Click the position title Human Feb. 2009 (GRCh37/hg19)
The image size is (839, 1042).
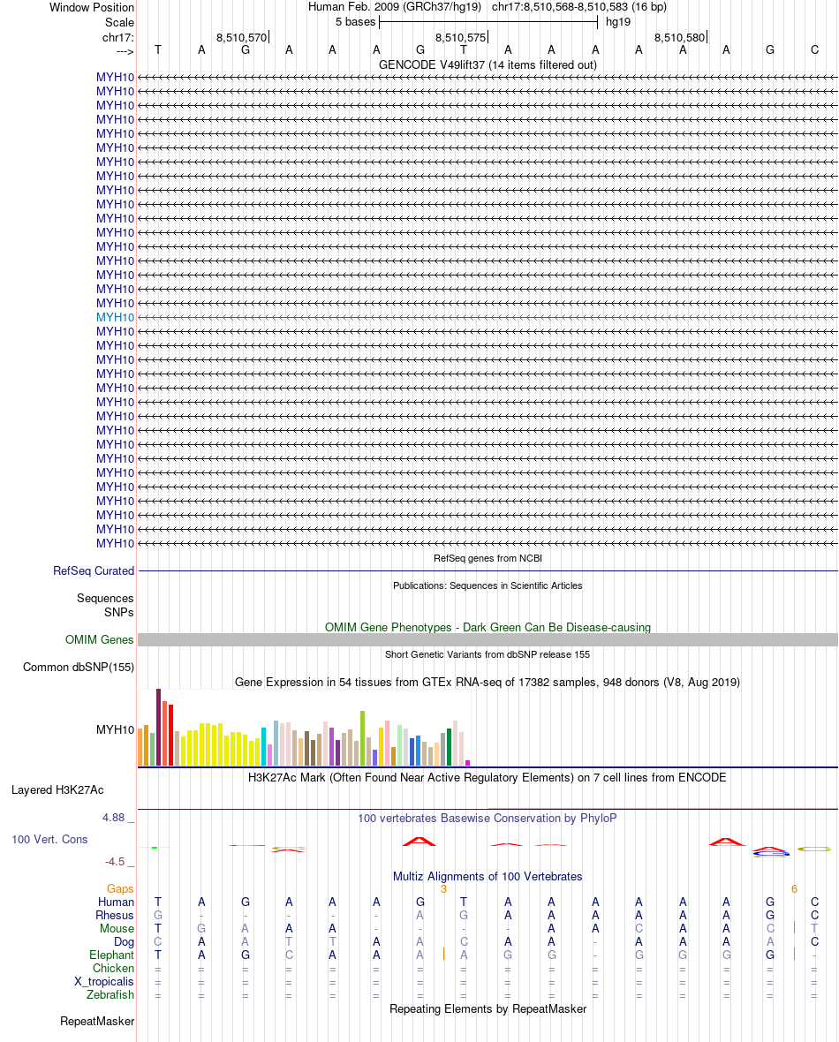tap(394, 7)
